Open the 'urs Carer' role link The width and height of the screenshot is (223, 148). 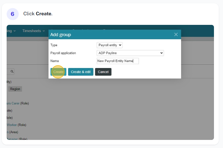[13, 103]
